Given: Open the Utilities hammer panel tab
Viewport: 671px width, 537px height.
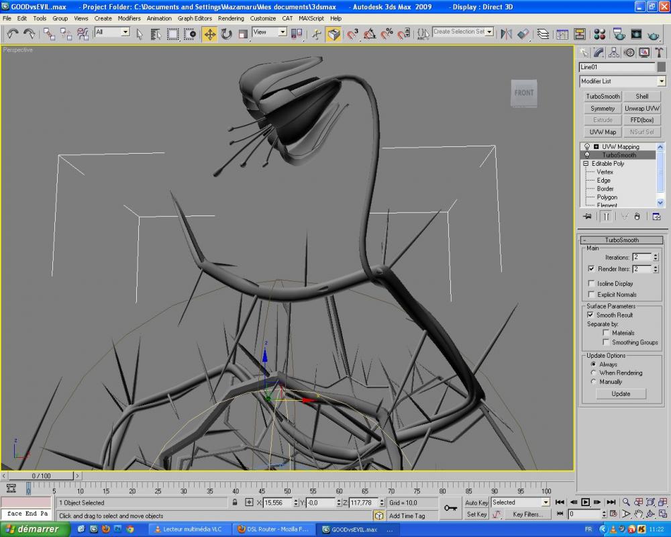Looking at the screenshot, I should 659,52.
